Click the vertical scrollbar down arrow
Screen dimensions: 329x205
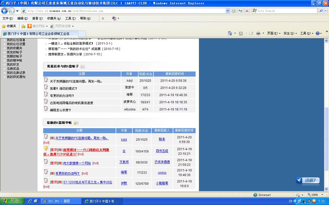click(326, 189)
